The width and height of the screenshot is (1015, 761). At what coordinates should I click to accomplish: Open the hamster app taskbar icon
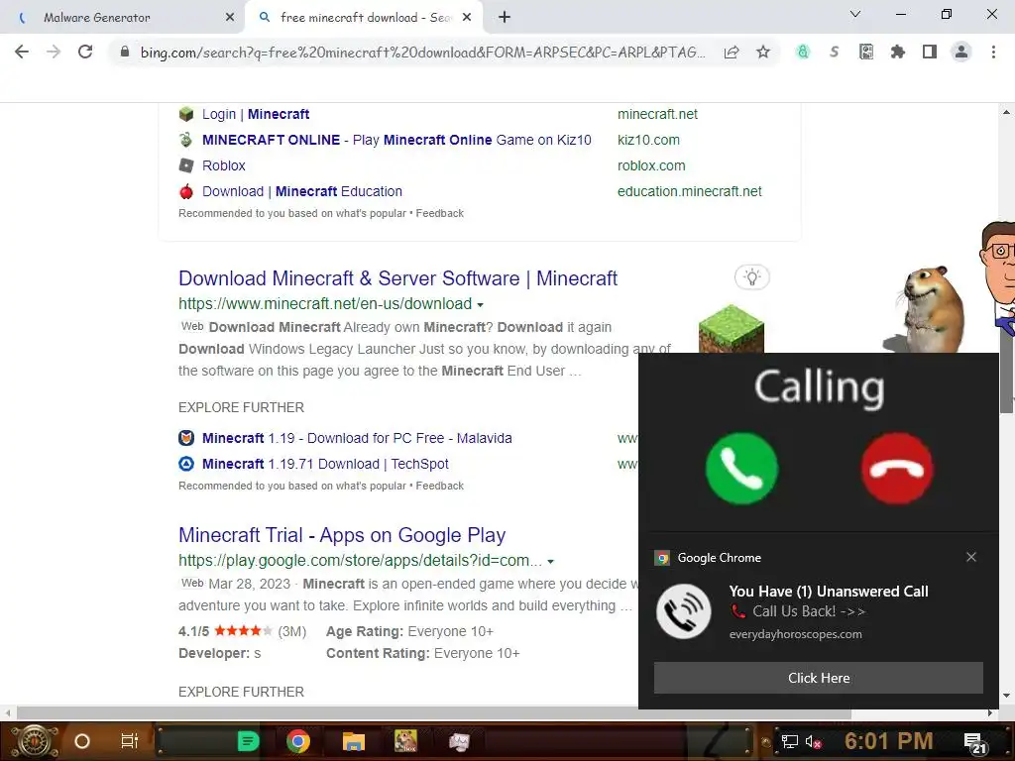coord(405,741)
